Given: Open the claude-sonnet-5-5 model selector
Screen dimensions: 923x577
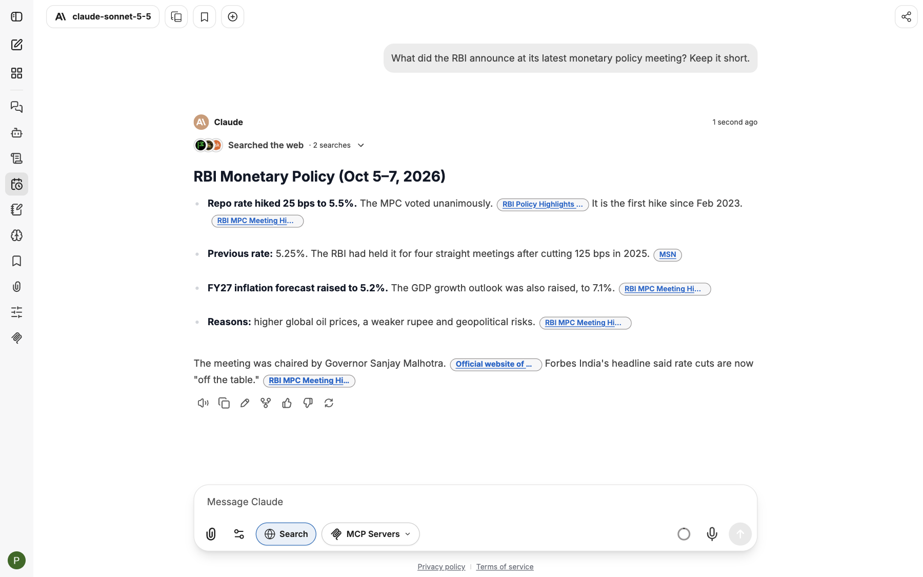Looking at the screenshot, I should click(x=103, y=17).
